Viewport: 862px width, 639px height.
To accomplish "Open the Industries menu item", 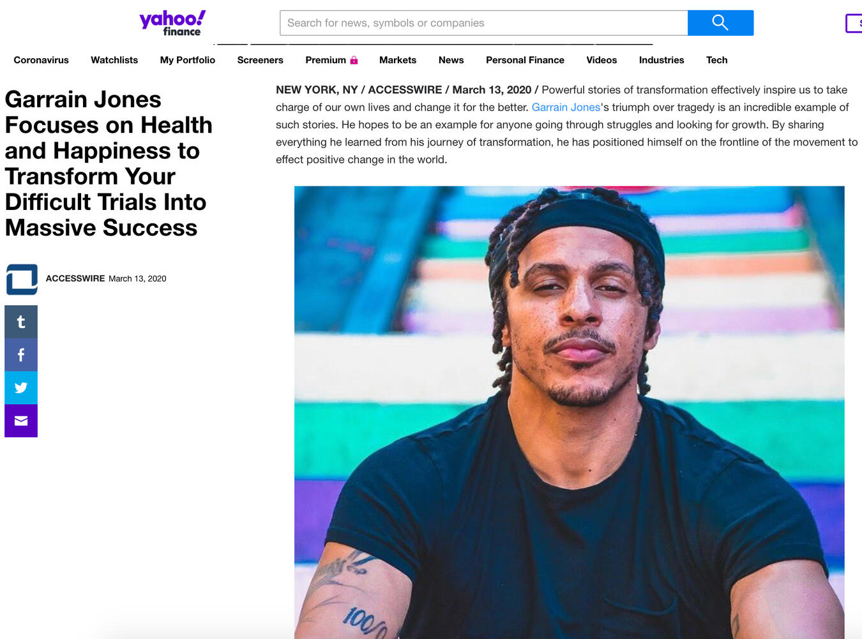I will pyautogui.click(x=662, y=60).
